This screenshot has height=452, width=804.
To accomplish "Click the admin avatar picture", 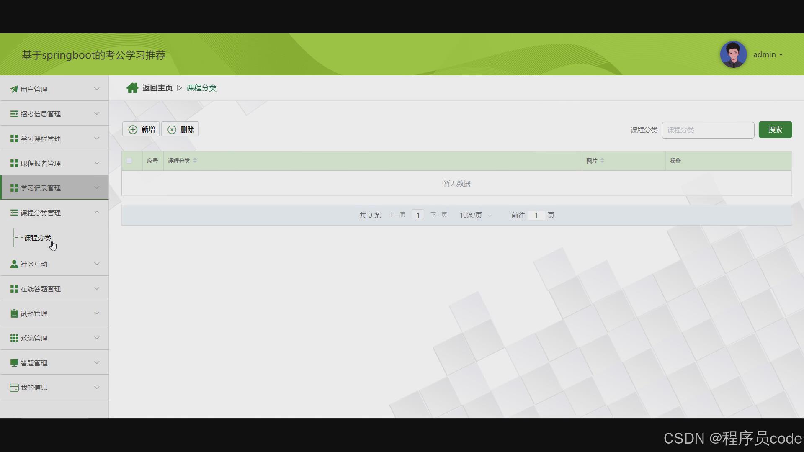I will coord(733,54).
